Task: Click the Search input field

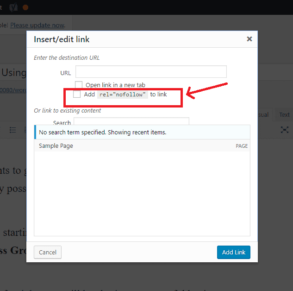Action: click(x=131, y=121)
